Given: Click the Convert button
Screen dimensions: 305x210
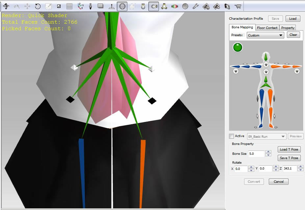Looking at the screenshot, I should 254,181.
